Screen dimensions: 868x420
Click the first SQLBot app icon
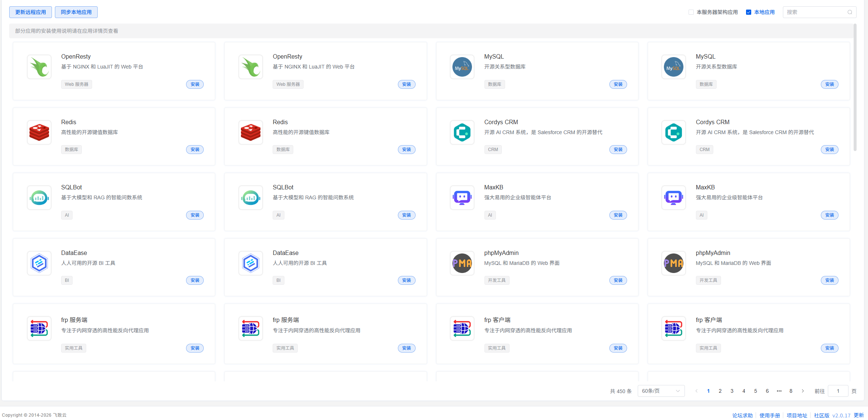[x=39, y=197]
